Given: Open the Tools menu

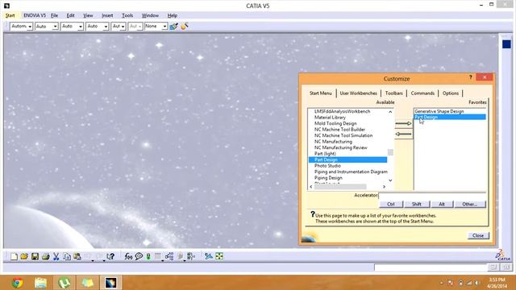Looking at the screenshot, I should tap(127, 15).
